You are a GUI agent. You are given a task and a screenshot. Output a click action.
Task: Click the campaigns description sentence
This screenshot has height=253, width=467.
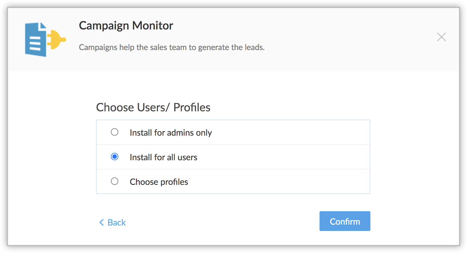pyautogui.click(x=171, y=47)
